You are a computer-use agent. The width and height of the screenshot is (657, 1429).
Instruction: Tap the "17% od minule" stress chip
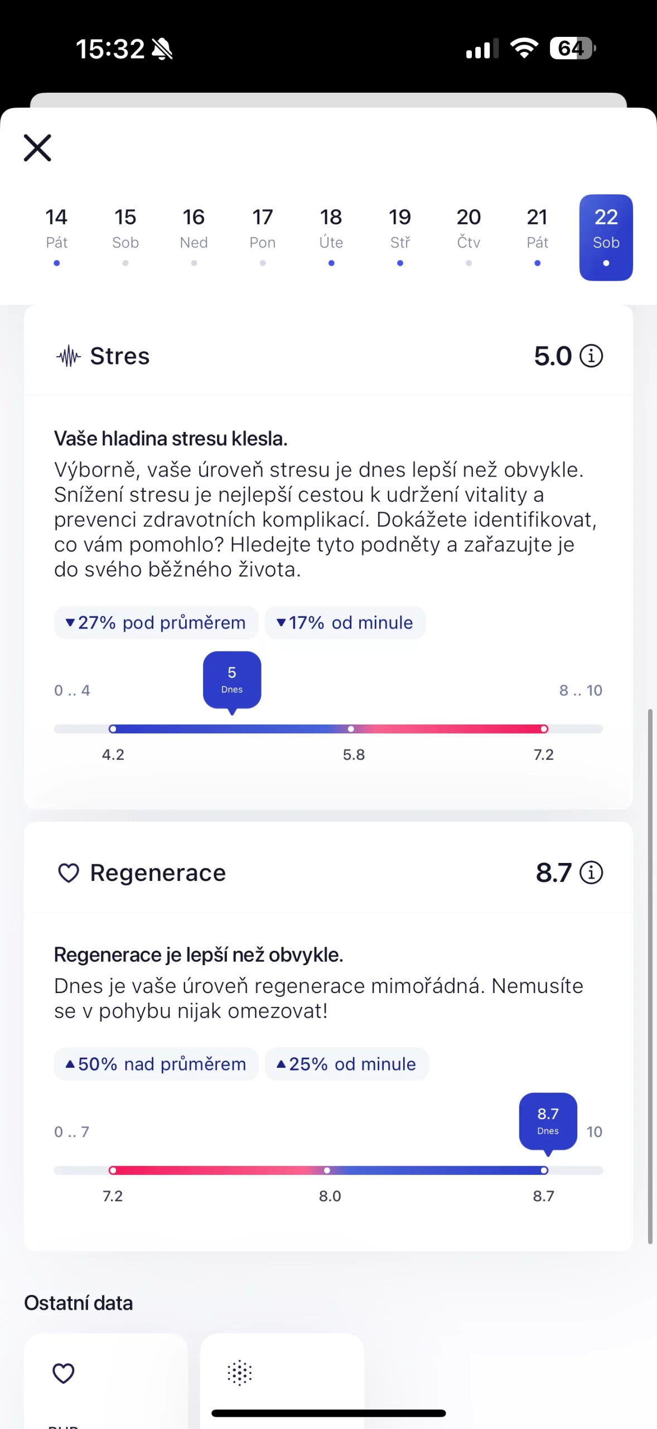tap(345, 622)
